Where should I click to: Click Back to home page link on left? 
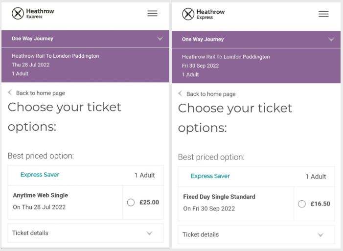[40, 93]
